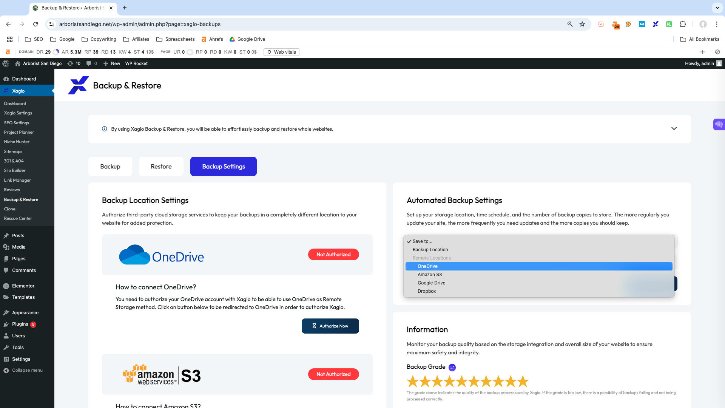Open All Bookmarks folder
The image size is (725, 408).
(x=700, y=39)
